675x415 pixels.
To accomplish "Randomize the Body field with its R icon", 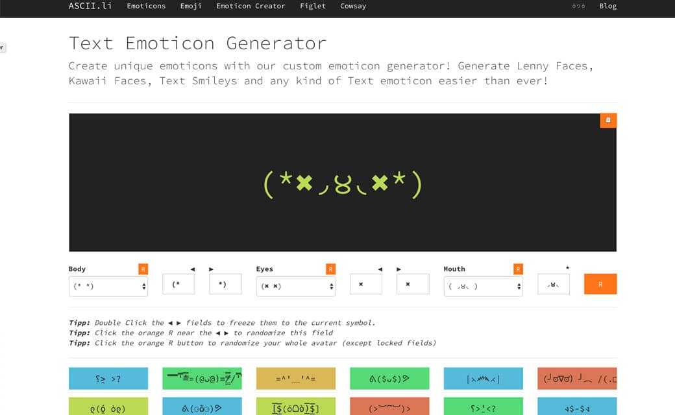I will point(143,269).
